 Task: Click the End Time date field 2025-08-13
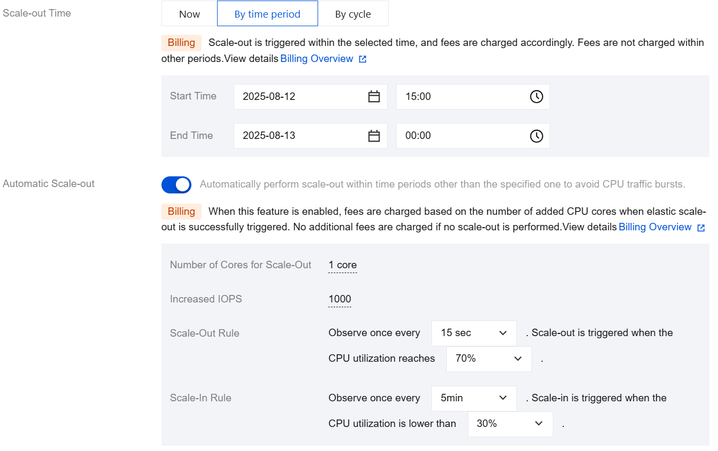(299, 136)
